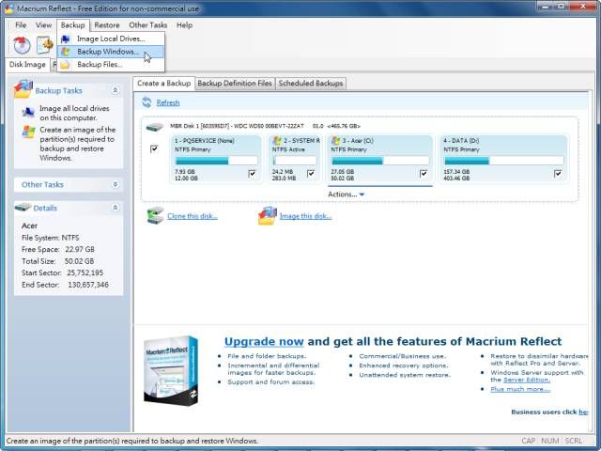Click the Refresh arrows icon
Image resolution: width=601 pixels, height=451 pixels.
[x=146, y=102]
